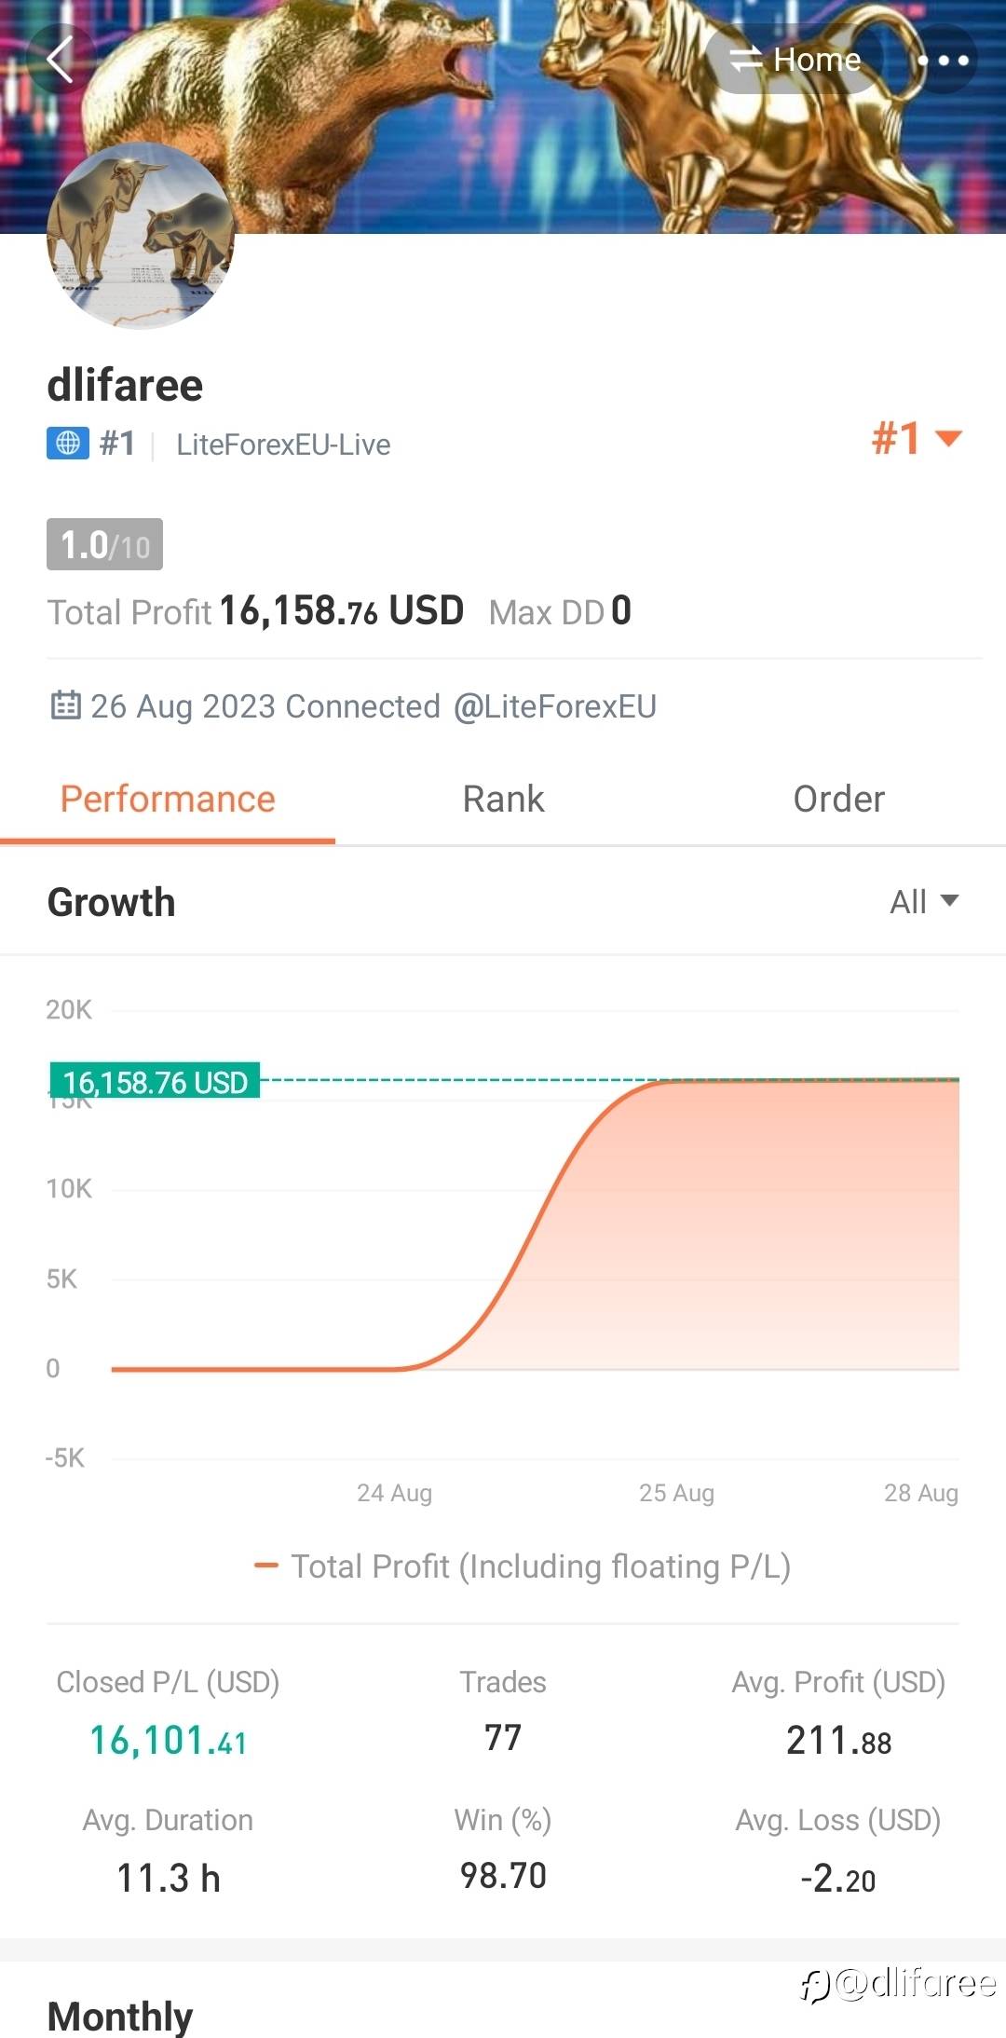Viewport: 1006px width, 2038px height.
Task: Toggle Total Profit legend line marker
Action: pos(266,1566)
